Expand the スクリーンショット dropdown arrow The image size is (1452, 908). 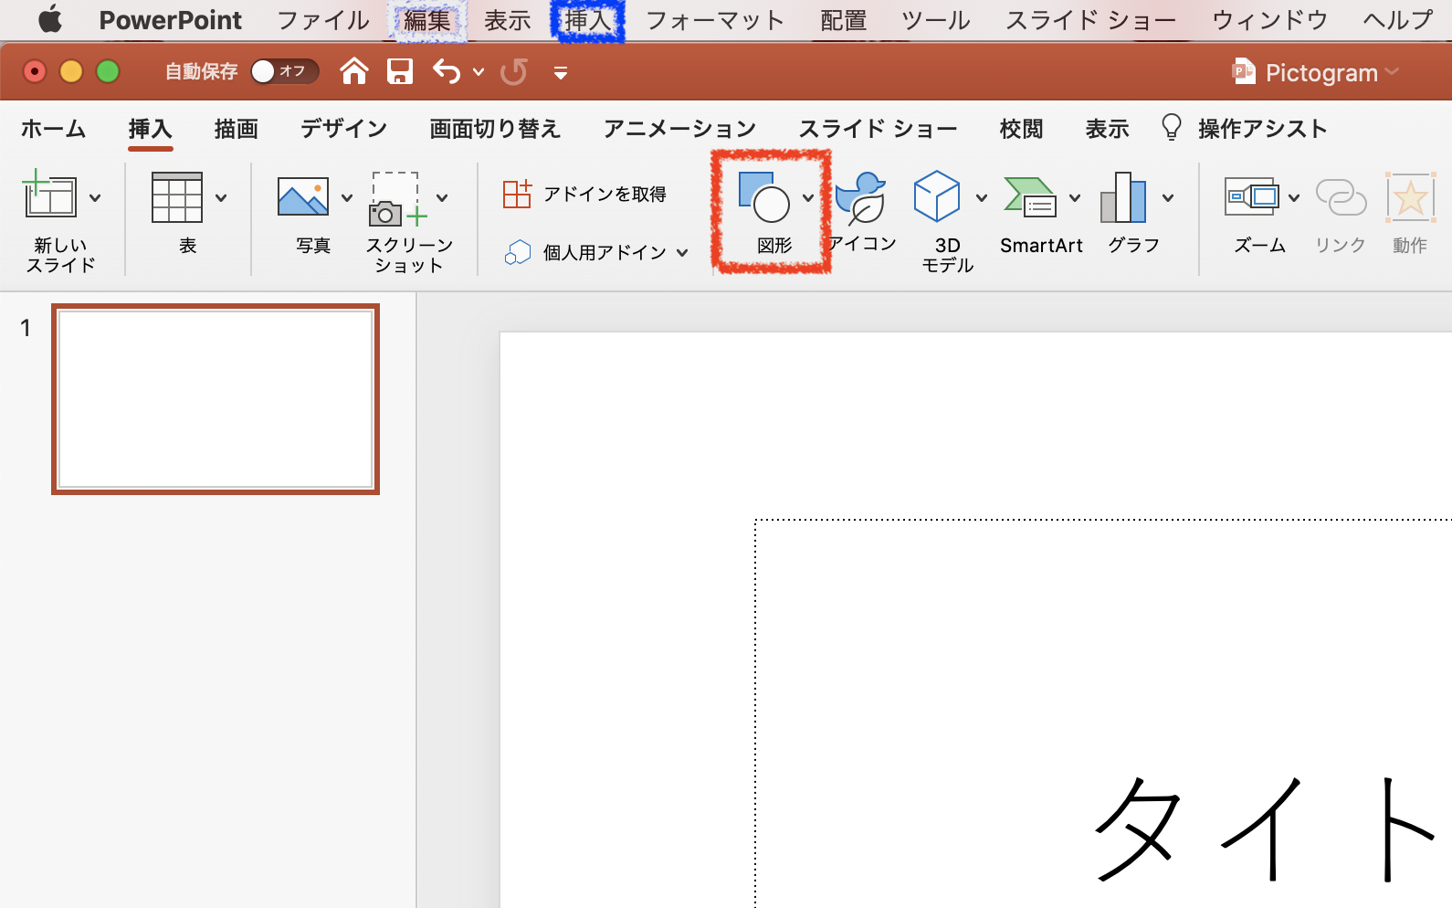[x=442, y=197]
